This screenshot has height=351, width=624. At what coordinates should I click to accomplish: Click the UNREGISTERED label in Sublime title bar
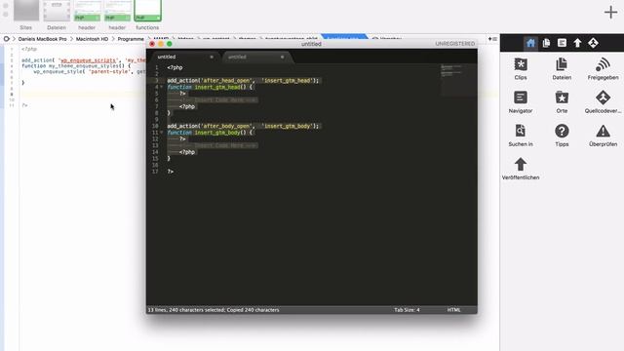click(x=455, y=44)
